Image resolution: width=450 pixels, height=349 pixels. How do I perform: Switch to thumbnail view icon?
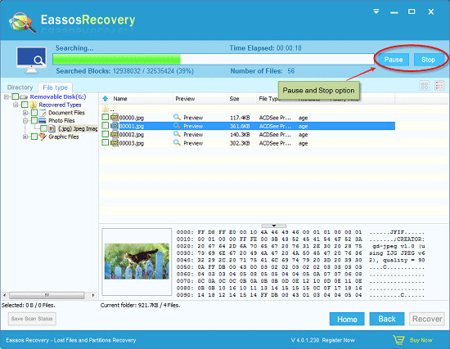[425, 86]
